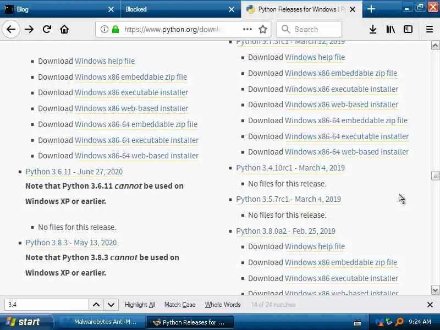Open the keyboard icon in taskbar
440x330 pixels.
point(357,323)
